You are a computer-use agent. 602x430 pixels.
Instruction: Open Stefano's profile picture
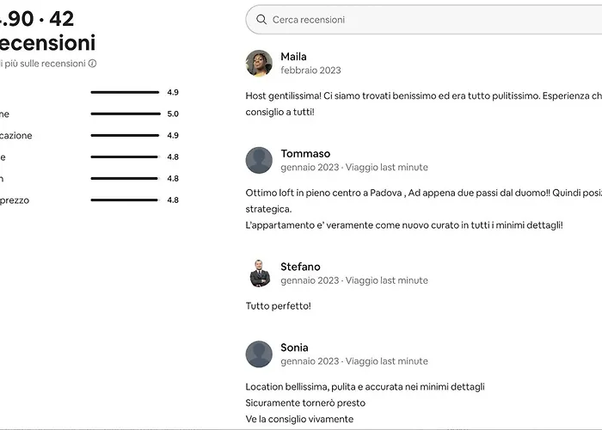point(259,273)
